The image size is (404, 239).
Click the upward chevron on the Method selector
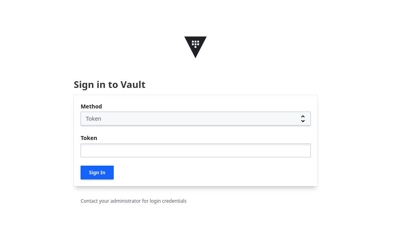coord(303,116)
